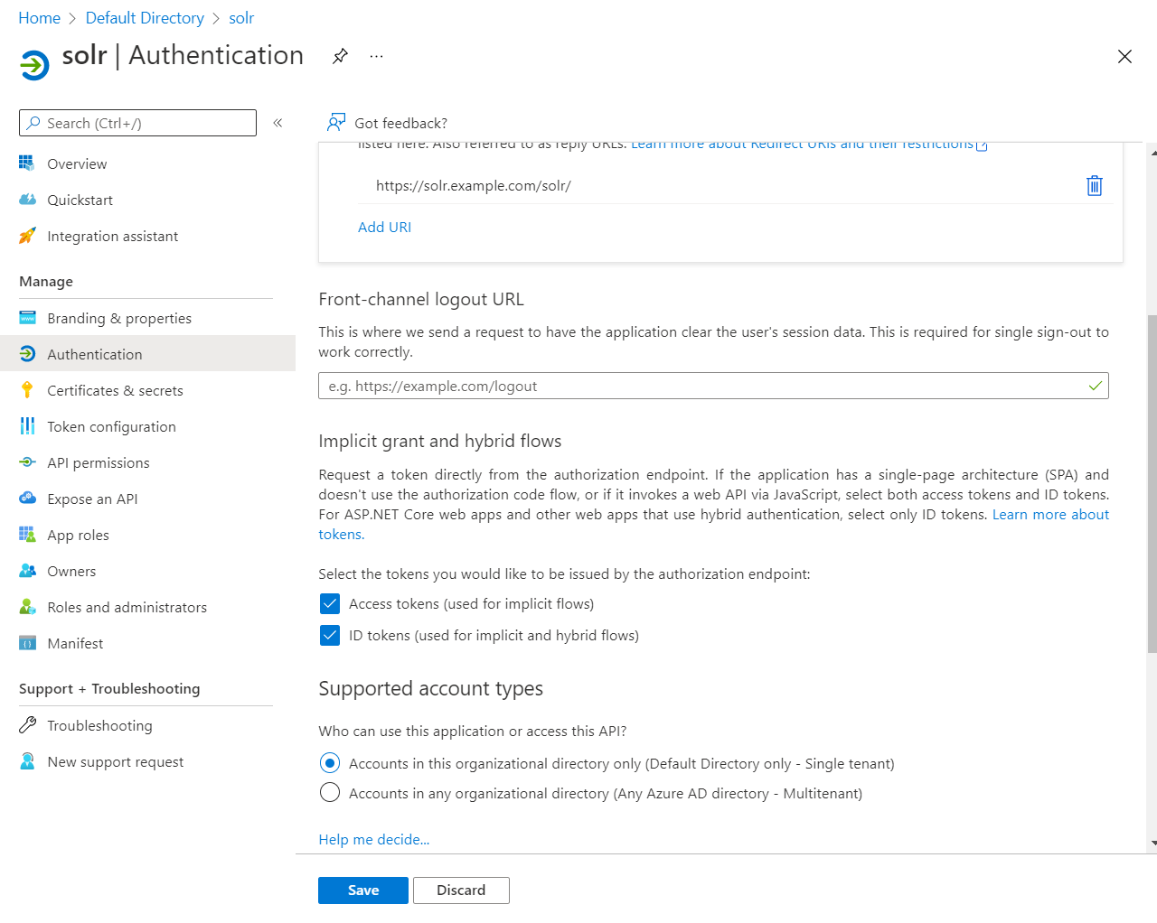1157x923 pixels.
Task: Open the more options ellipsis menu
Action: coord(376,56)
